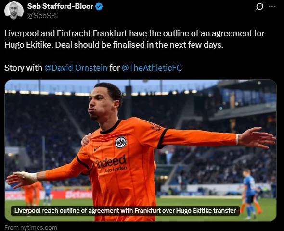Expand the three-dot more options menu
This screenshot has width=284, height=231.
pyautogui.click(x=272, y=7)
